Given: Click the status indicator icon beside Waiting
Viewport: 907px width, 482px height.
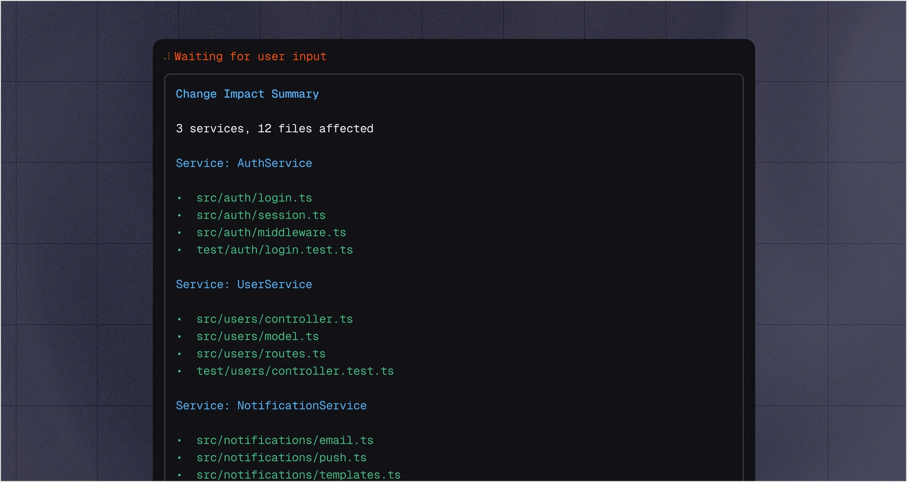Looking at the screenshot, I should coord(167,57).
